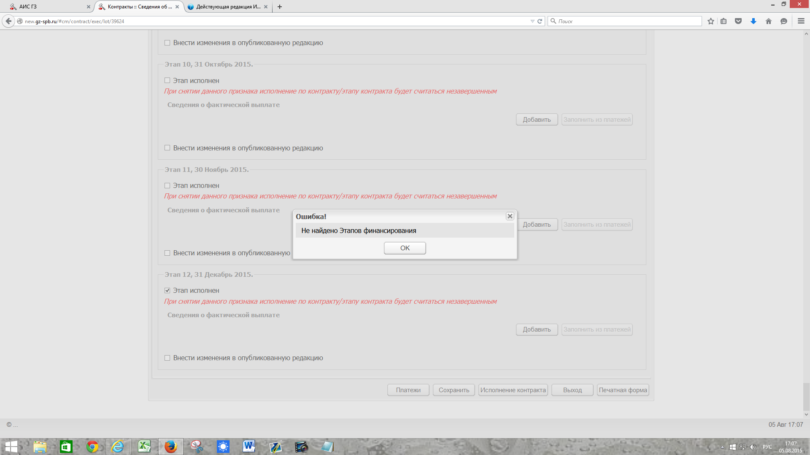This screenshot has height=455, width=810.
Task: Toggle 'Этап исполнен' checkbox for Этап 12
Action: click(x=167, y=291)
